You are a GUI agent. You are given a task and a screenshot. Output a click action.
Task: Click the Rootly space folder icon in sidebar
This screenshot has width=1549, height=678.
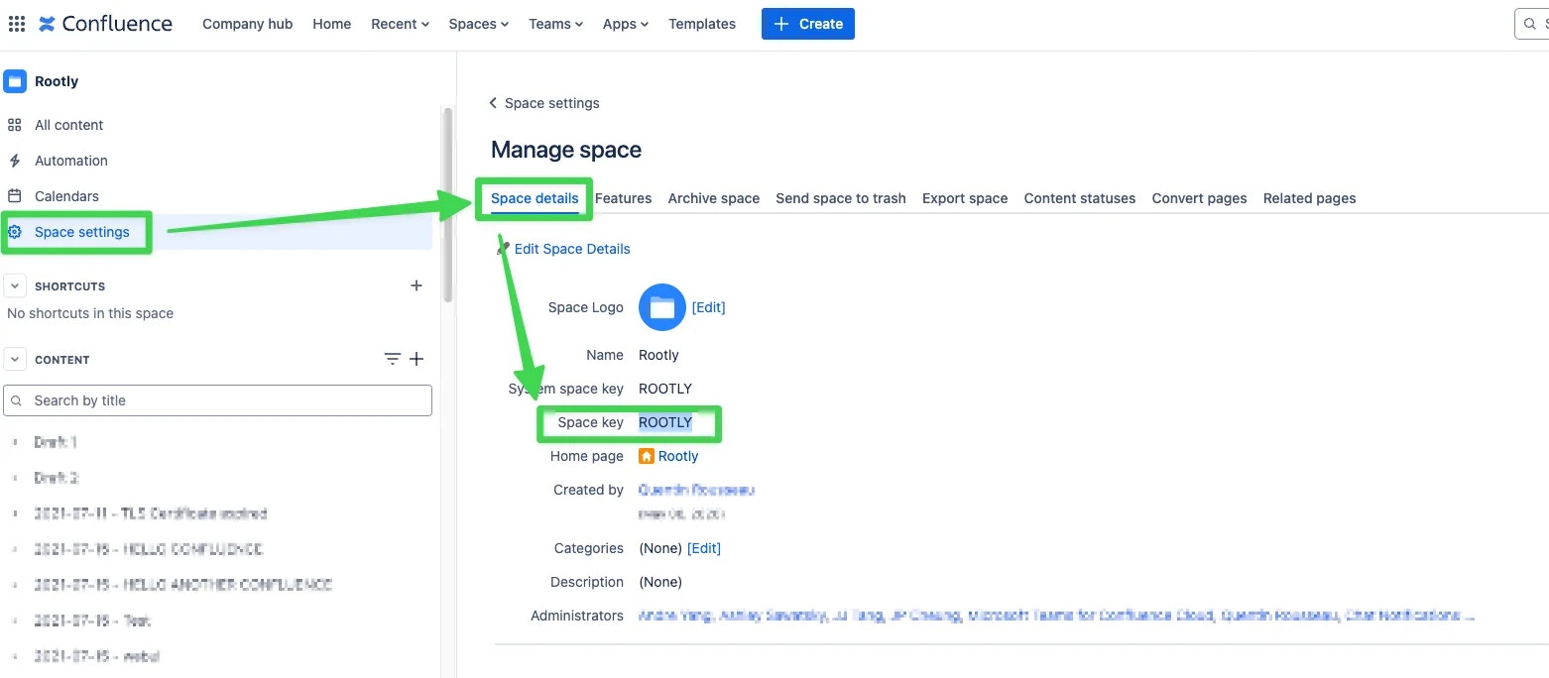(15, 81)
